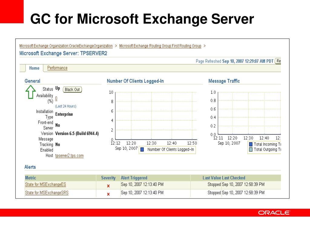Image resolution: width=310 pixels, height=232 pixels.
Task: Click the Alert Triggered column header
Action: 134,178
